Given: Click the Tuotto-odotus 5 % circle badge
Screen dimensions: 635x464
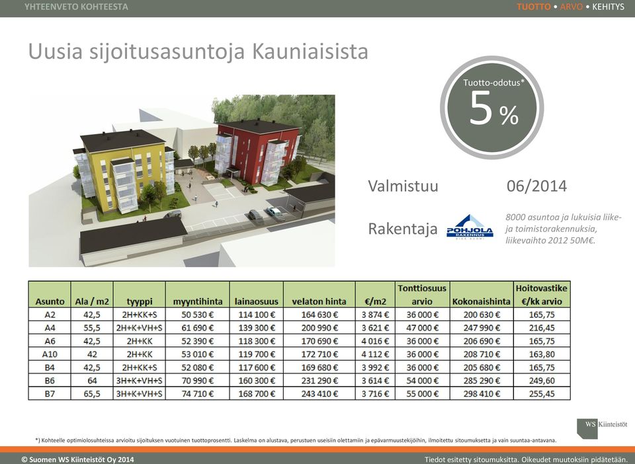Looking at the screenshot, I should coord(492,108).
